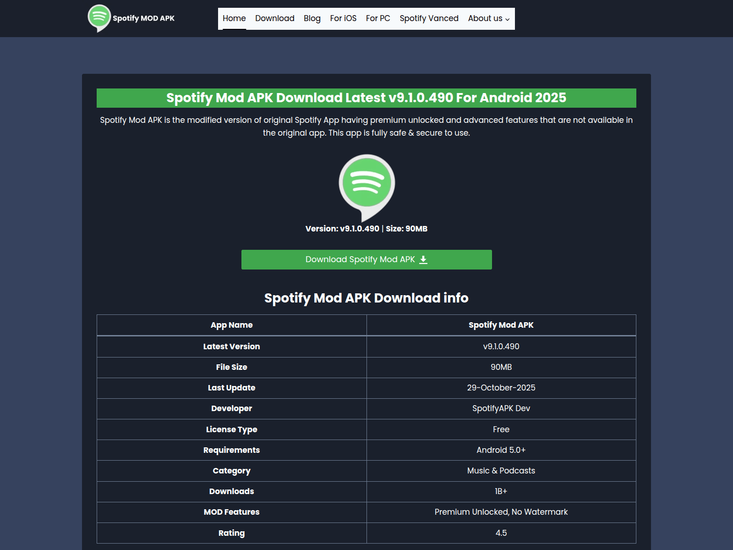Viewport: 733px width, 550px height.
Task: Select the Spotify Mod APK table header cell
Action: pyautogui.click(x=501, y=325)
